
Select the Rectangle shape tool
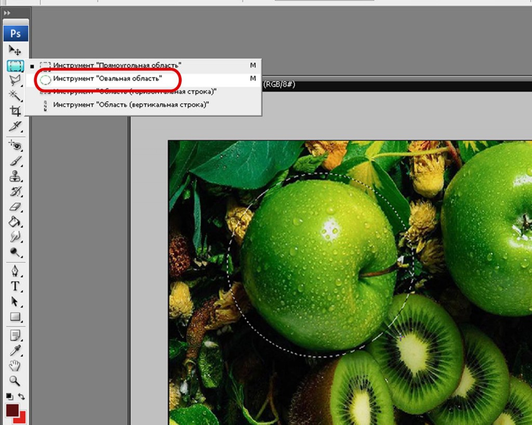(15, 317)
